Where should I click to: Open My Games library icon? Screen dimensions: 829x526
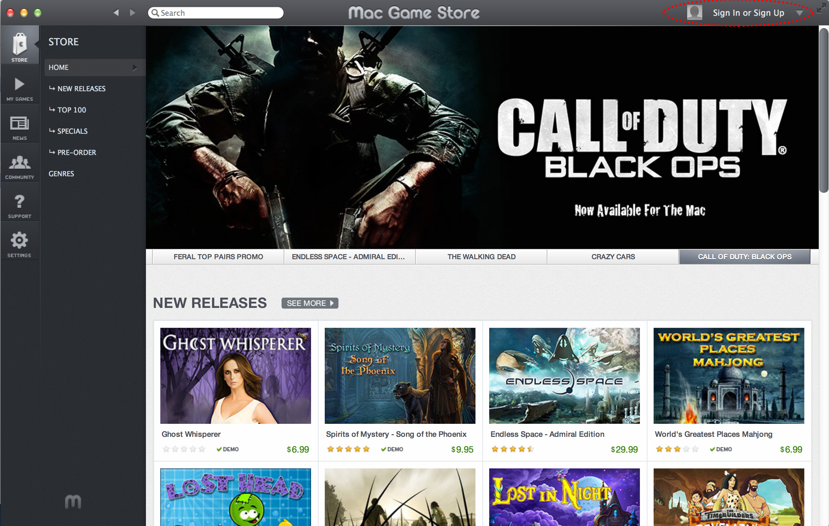[20, 84]
